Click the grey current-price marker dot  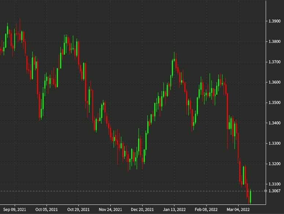tap(266, 191)
